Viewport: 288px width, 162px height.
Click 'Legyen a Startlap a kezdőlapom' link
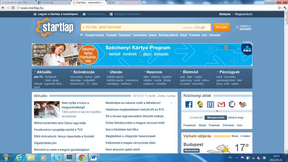[58, 14]
